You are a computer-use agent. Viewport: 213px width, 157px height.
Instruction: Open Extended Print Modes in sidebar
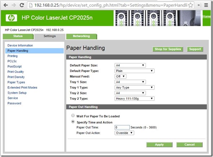(22, 88)
